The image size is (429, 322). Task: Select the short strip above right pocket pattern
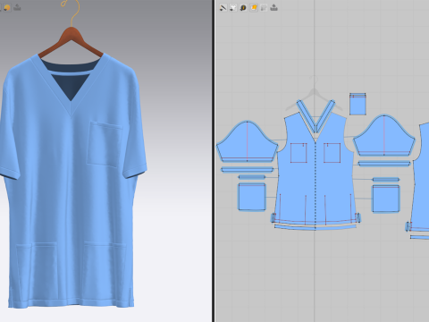click(x=386, y=179)
